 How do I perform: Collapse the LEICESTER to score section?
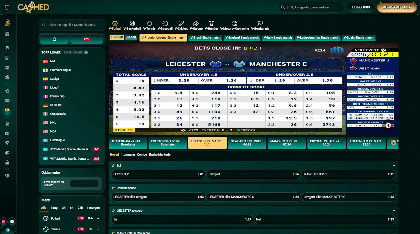[394, 211]
